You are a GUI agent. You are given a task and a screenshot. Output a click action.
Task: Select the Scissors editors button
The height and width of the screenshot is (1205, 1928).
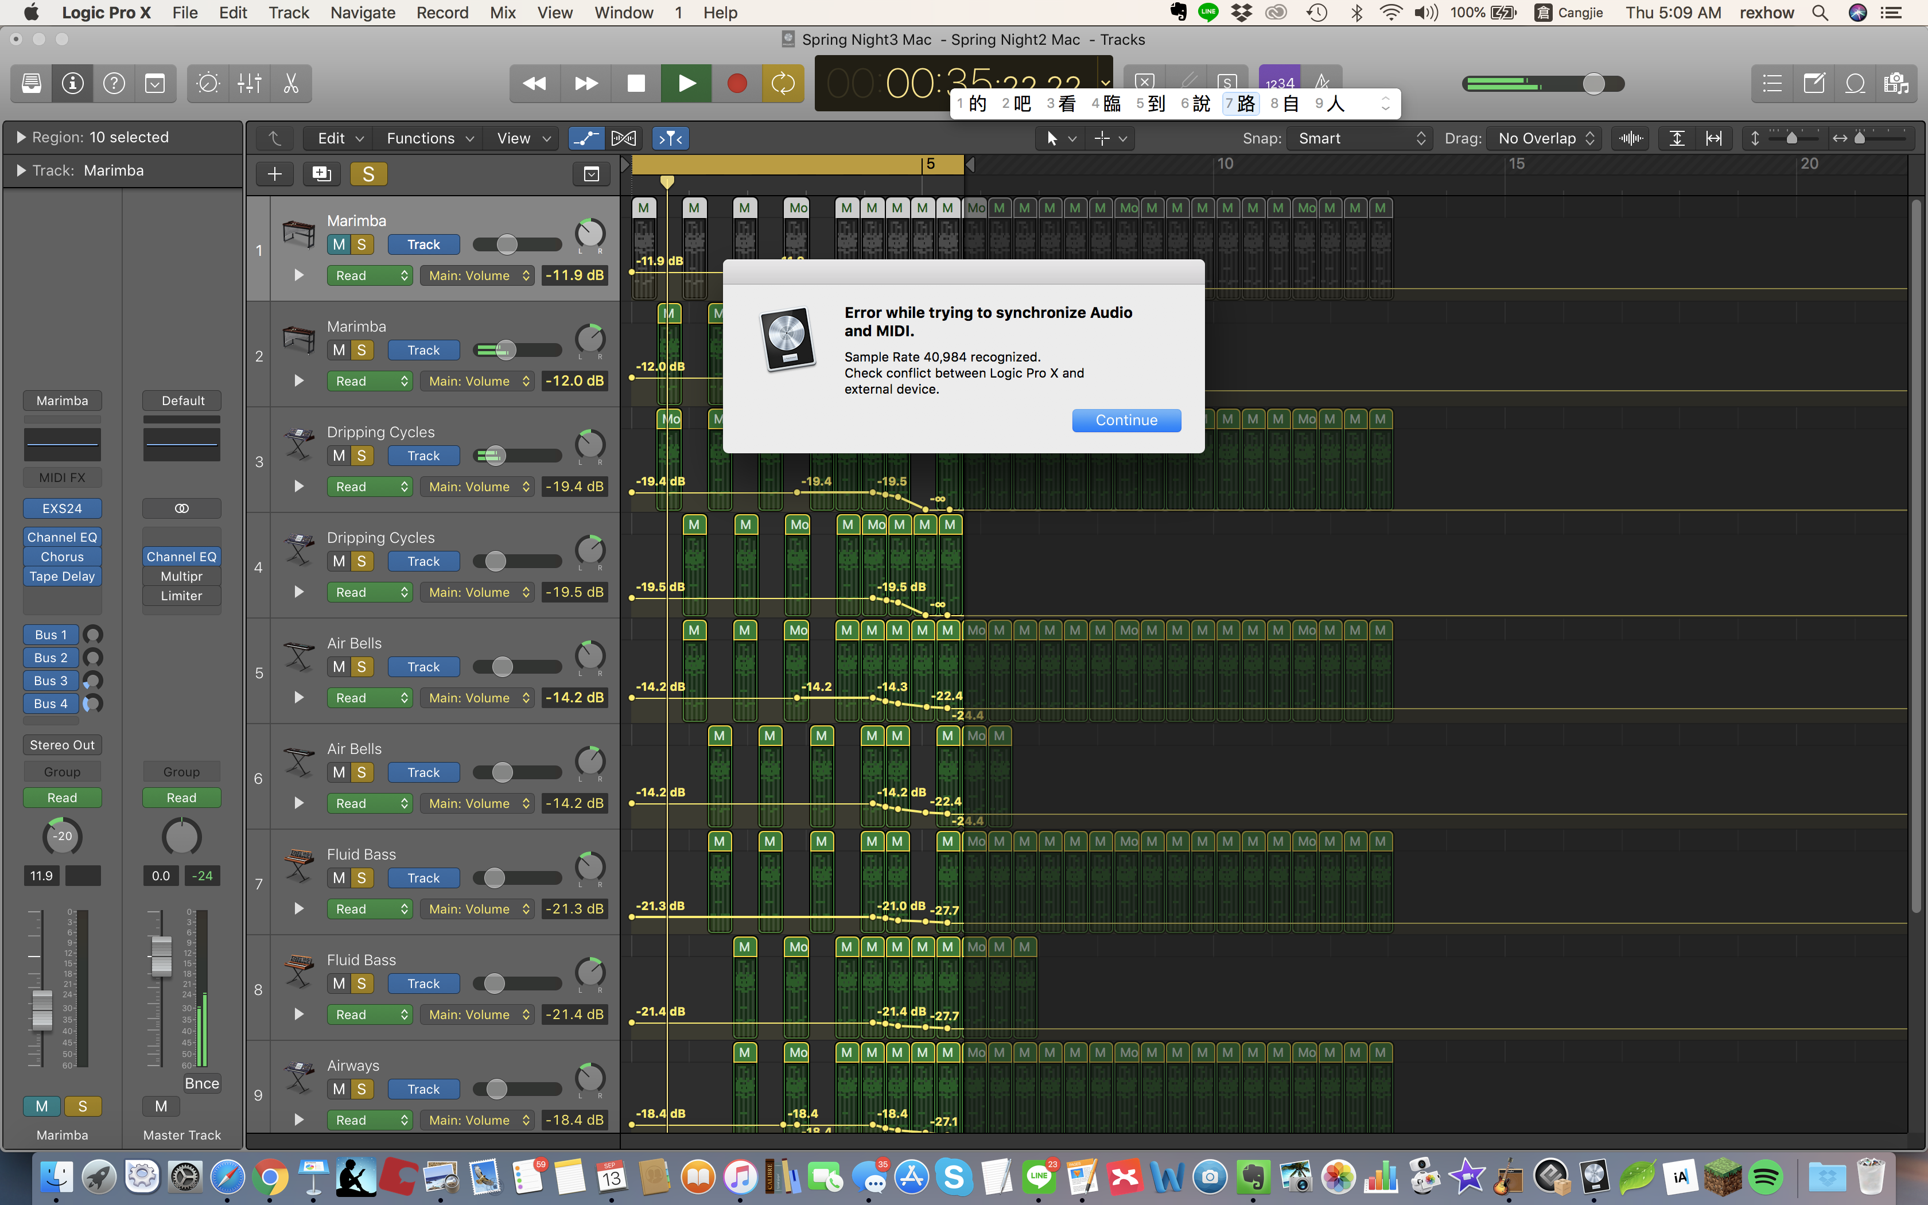point(291,84)
